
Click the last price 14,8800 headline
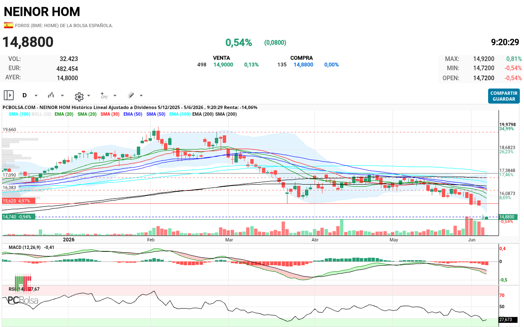pos(28,42)
